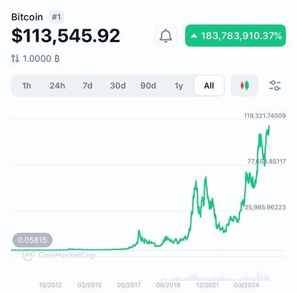
Task: Switch to the candlestick chart view
Action: click(x=245, y=86)
